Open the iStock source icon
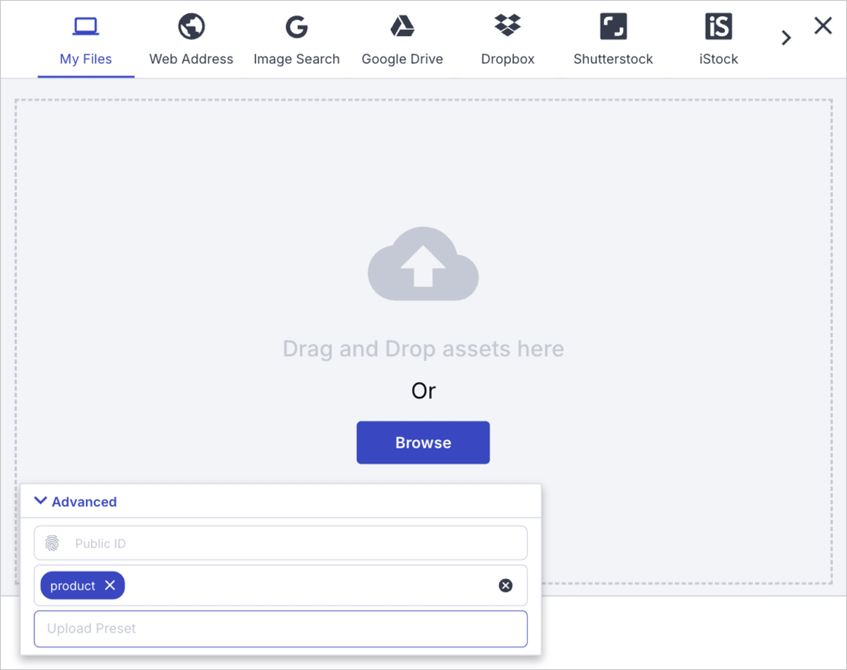 point(719,27)
